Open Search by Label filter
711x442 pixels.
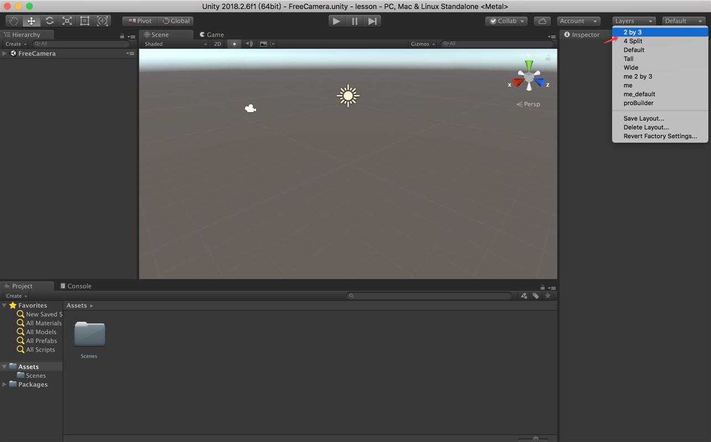tap(536, 296)
